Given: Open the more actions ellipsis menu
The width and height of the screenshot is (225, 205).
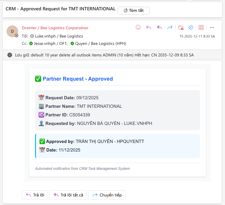Looking at the screenshot, I should [x=212, y=27].
